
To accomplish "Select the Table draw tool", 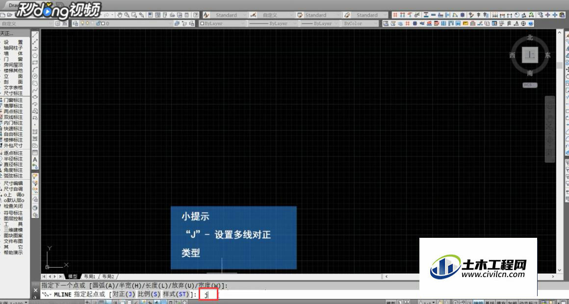I will click(x=35, y=152).
